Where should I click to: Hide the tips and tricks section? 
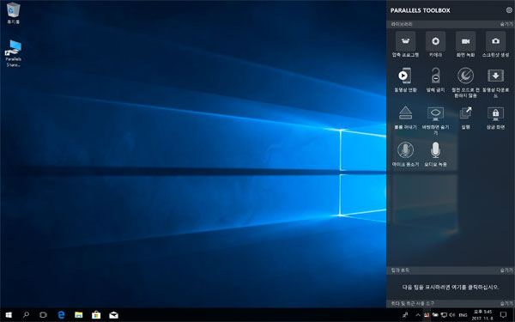click(x=506, y=270)
